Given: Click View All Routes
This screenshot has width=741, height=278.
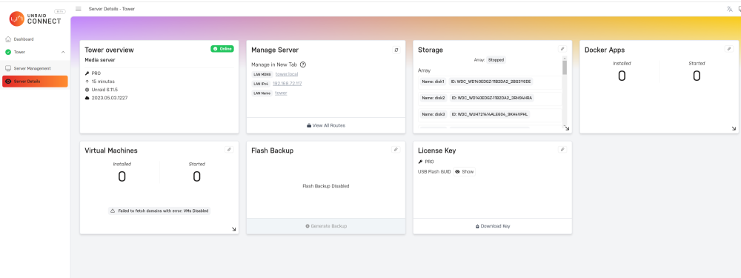Looking at the screenshot, I should click(326, 125).
